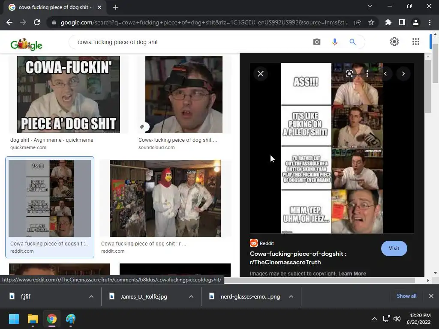Click the Google Lens icon on preview
This screenshot has height=329, width=439.
pyautogui.click(x=349, y=74)
